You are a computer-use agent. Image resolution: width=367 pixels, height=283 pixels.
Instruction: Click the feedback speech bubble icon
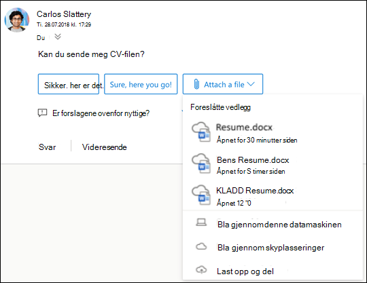43,113
